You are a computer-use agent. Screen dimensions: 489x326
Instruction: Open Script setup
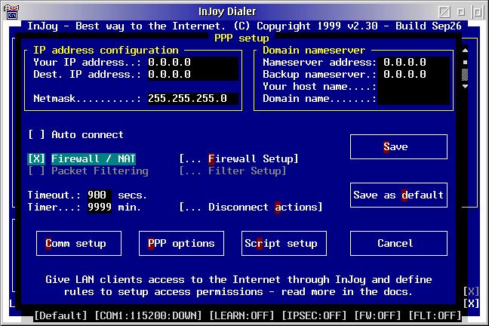284,243
